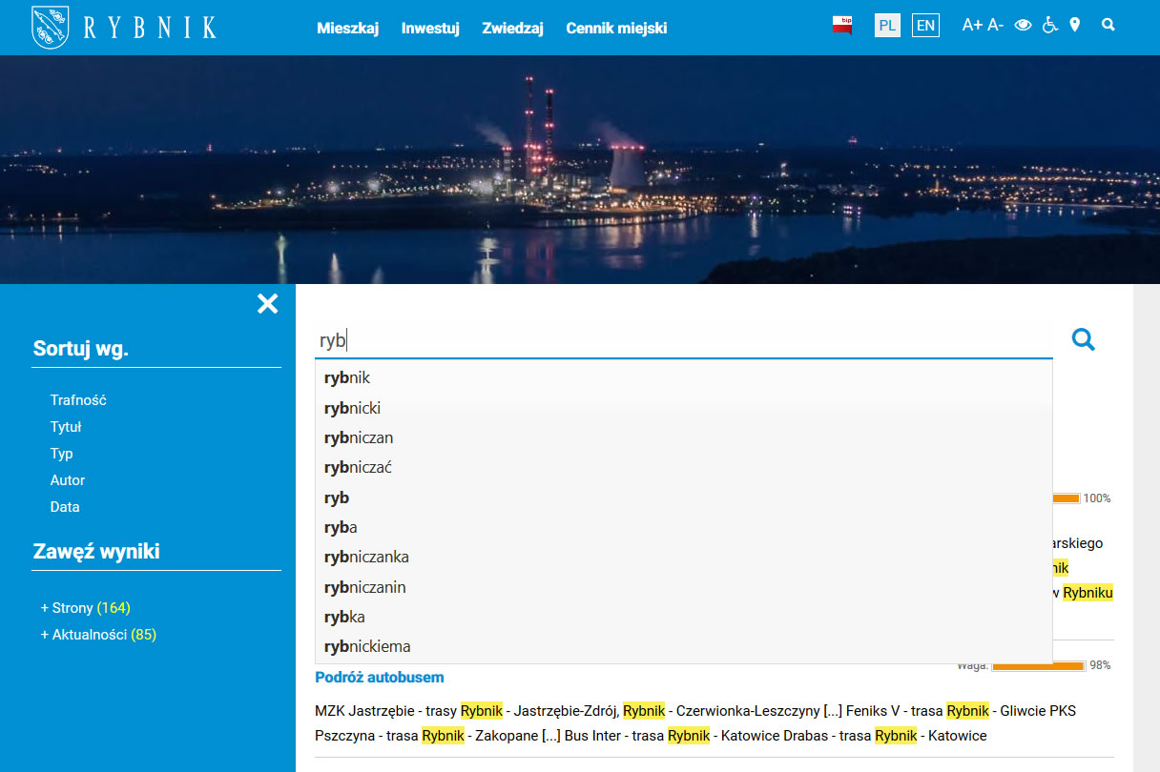1160x772 pixels.
Task: Open the BIP bulletin icon
Action: pyautogui.click(x=840, y=26)
